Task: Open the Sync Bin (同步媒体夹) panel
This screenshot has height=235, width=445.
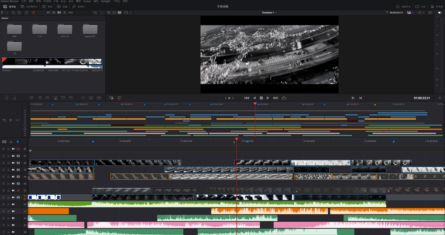Action: (x=29, y=7)
